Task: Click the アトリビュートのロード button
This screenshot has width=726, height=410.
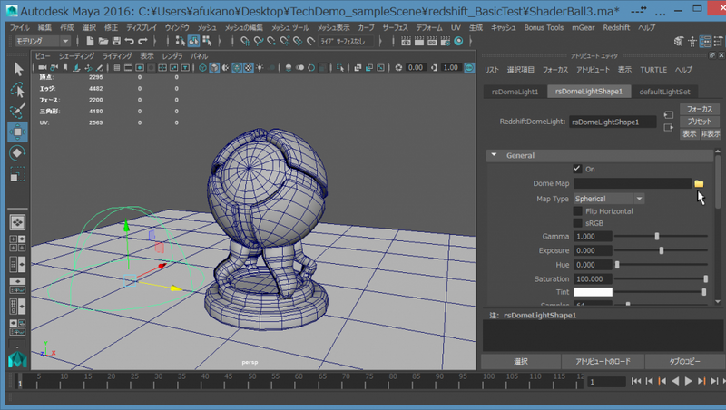Action: tap(603, 361)
